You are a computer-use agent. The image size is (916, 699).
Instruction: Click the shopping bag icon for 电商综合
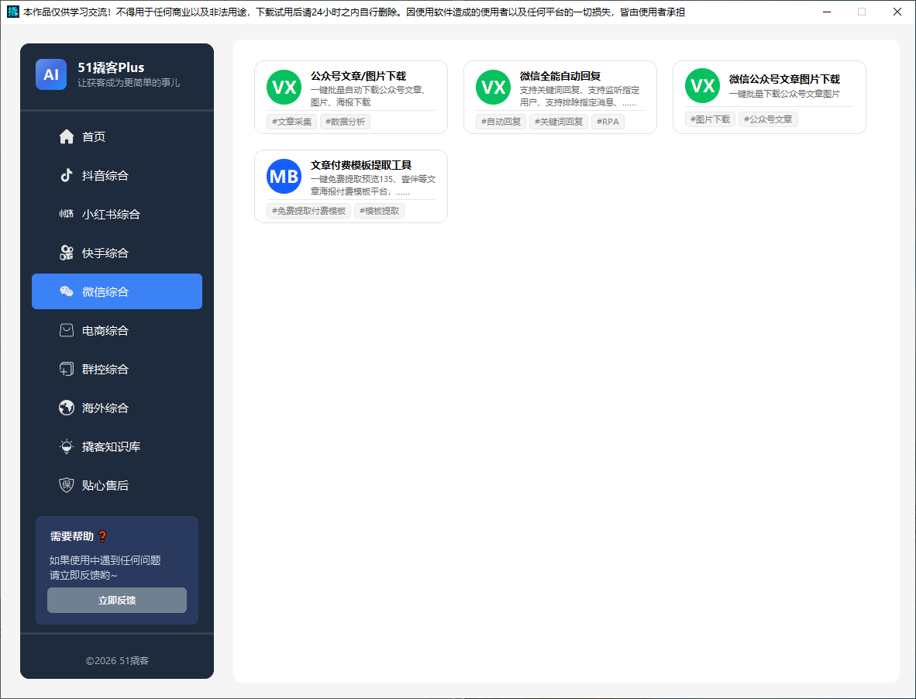67,331
